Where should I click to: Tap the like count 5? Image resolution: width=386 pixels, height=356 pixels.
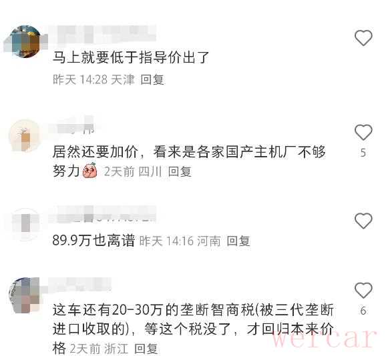[363, 153]
